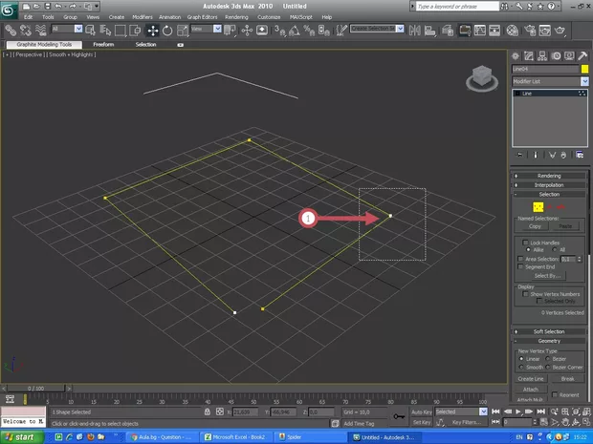This screenshot has width=593, height=444.
Task: Click the yellow object color swatch
Action: (584, 69)
